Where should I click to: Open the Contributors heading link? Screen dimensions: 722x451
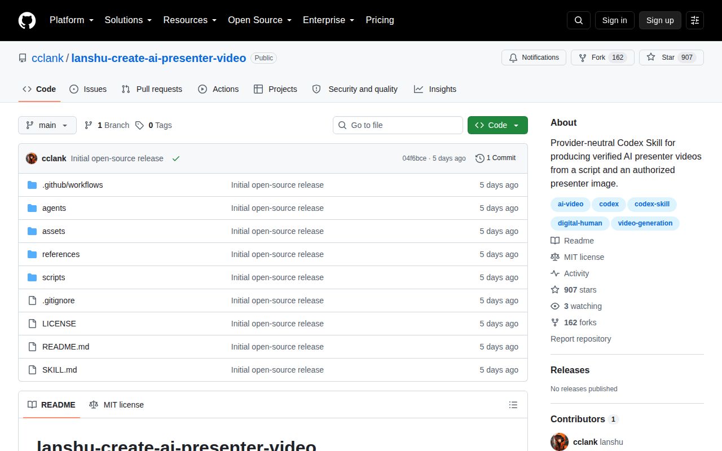point(584,419)
